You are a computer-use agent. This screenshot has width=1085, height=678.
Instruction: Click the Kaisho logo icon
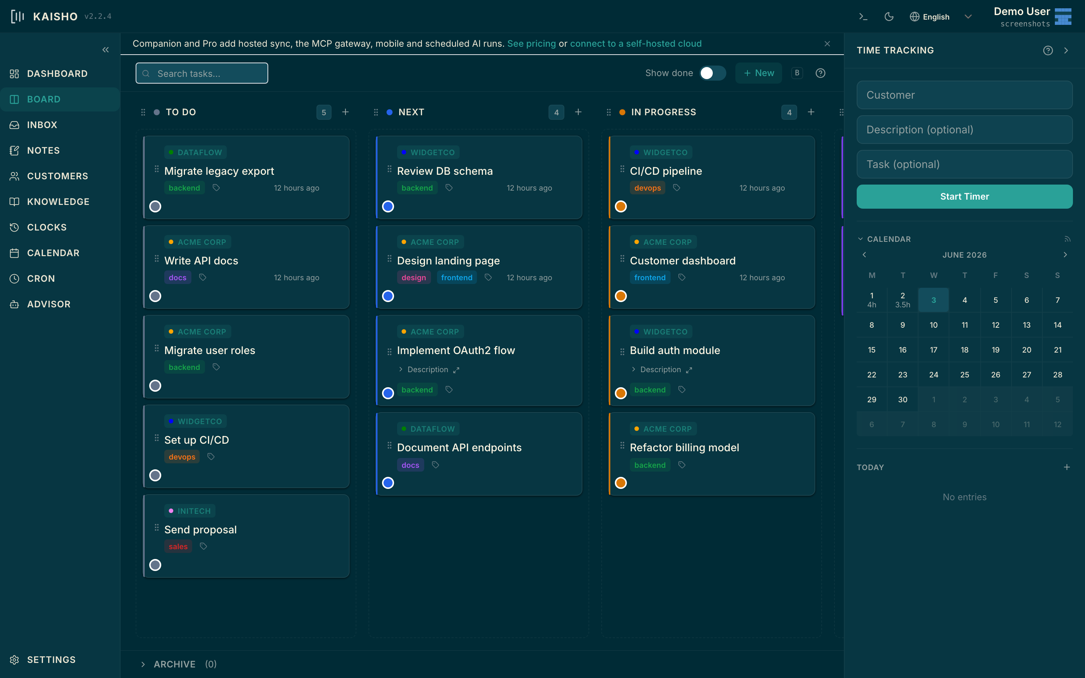17,17
